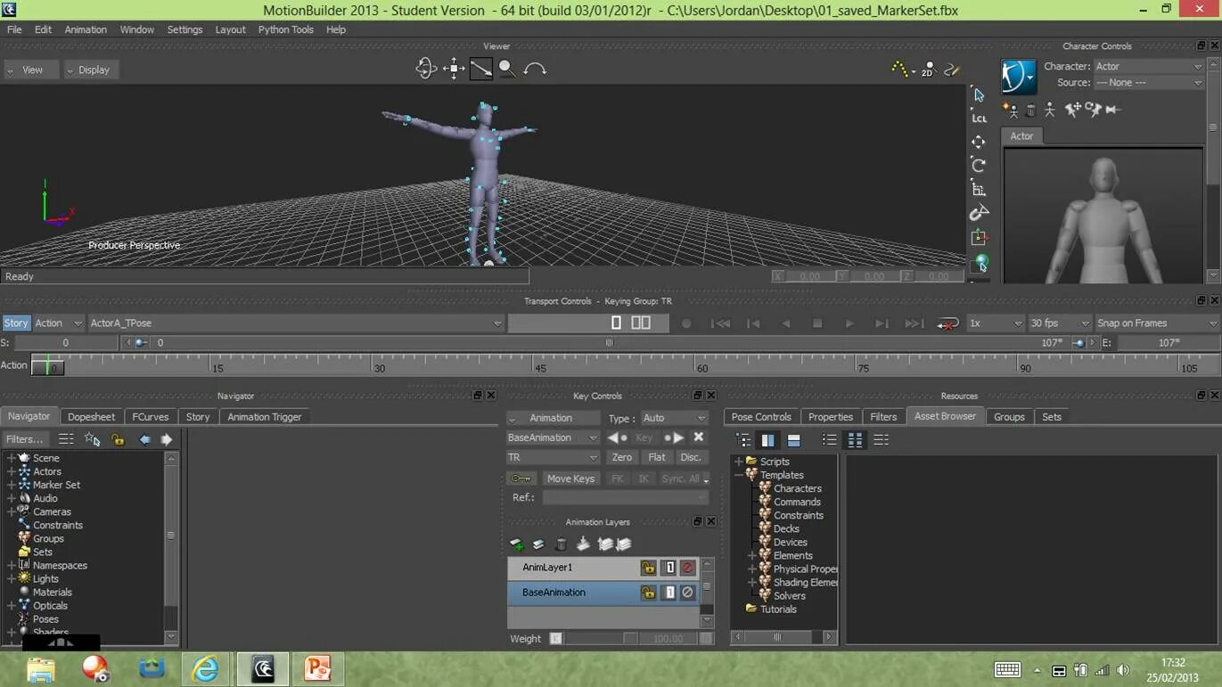Click the Move Keys button
Viewport: 1222px width, 687px height.
pyautogui.click(x=570, y=478)
